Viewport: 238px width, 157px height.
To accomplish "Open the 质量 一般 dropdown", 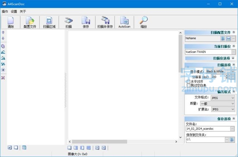I will (217, 104).
